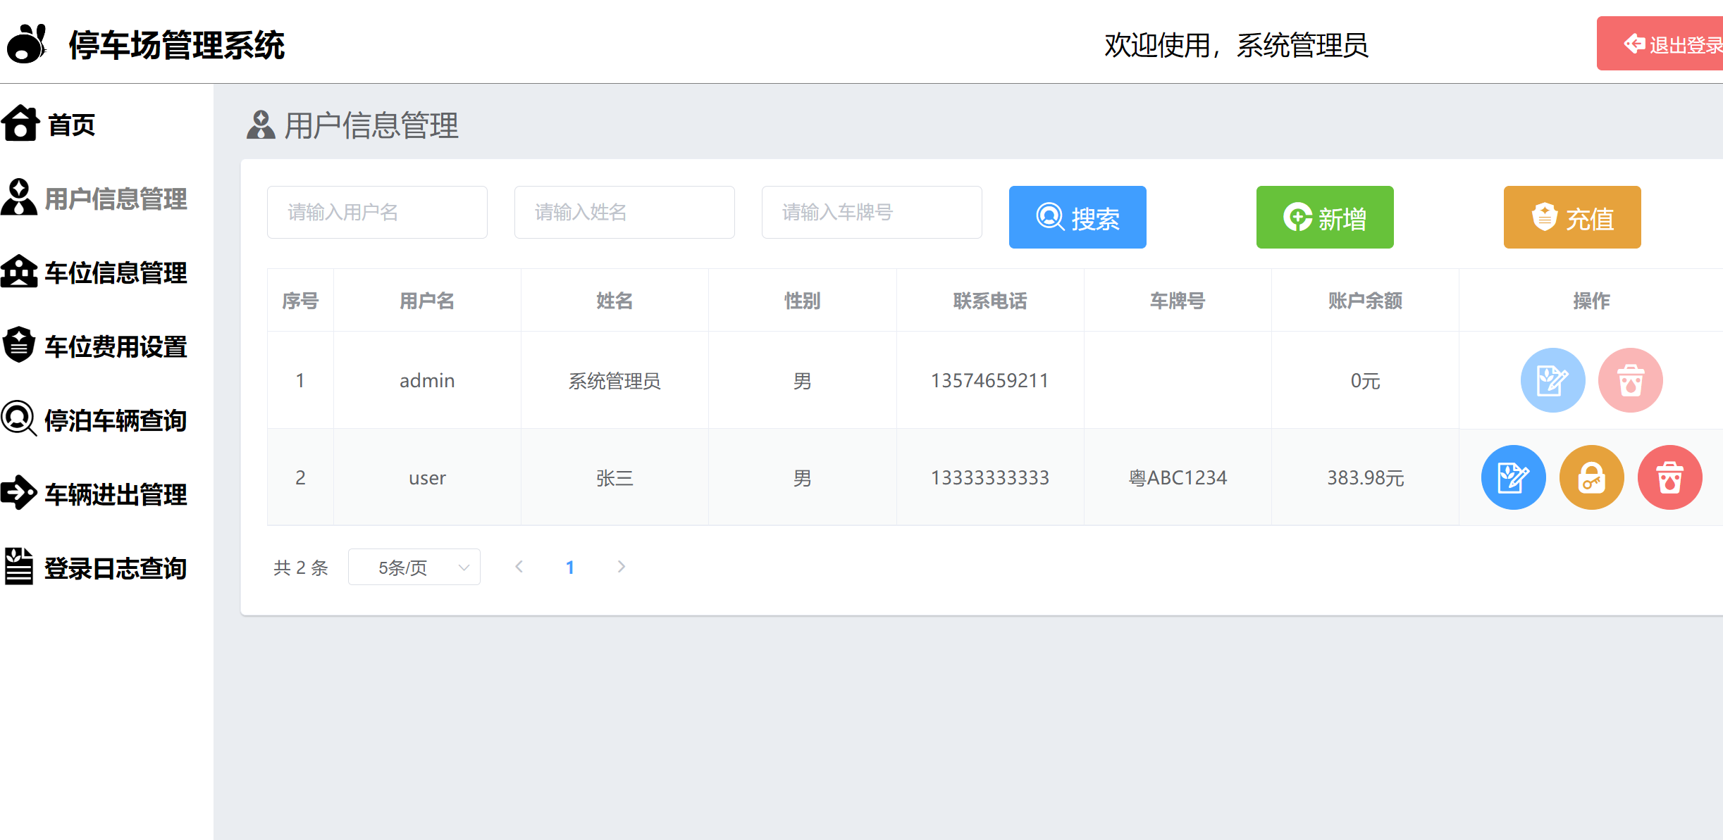Screen dimensions: 1723x840
Task: Click the blue 搜索 search button
Action: 1077,218
